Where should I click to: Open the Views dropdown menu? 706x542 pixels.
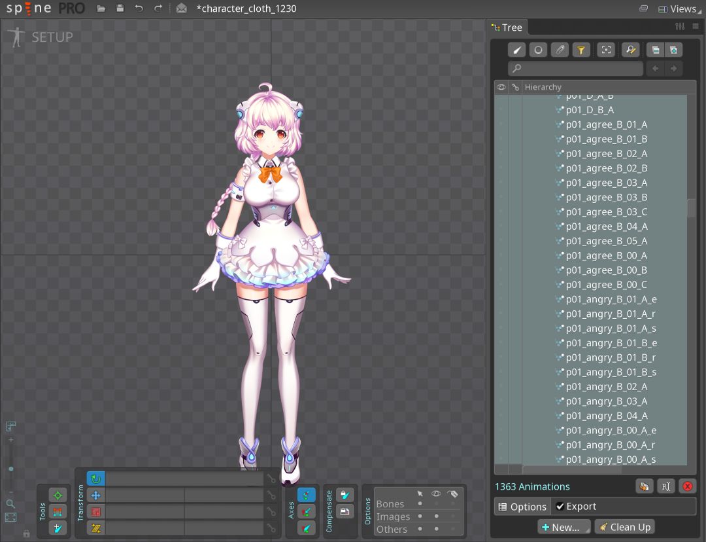click(x=679, y=9)
